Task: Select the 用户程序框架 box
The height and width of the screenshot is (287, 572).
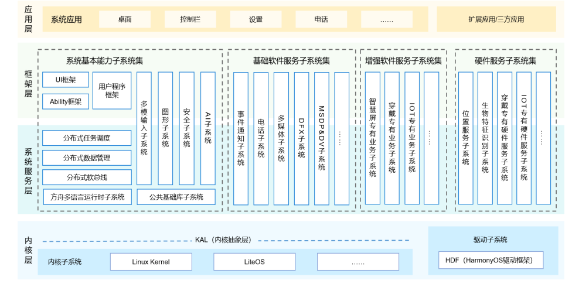Action: 113,90
